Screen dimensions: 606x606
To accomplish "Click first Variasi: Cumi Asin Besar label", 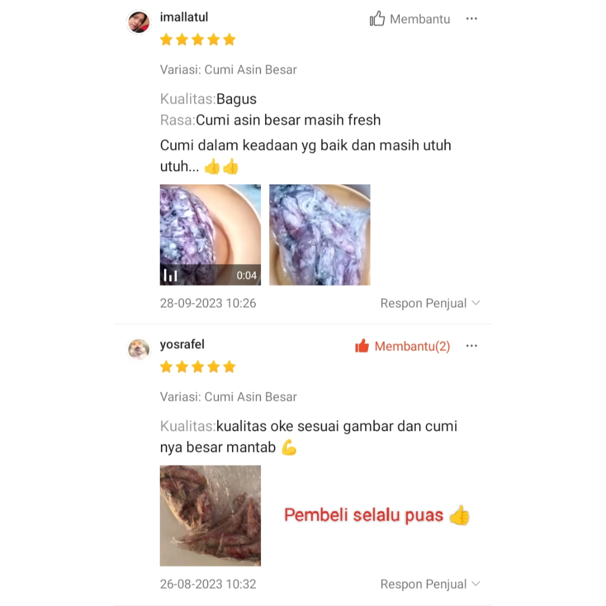I will (228, 70).
